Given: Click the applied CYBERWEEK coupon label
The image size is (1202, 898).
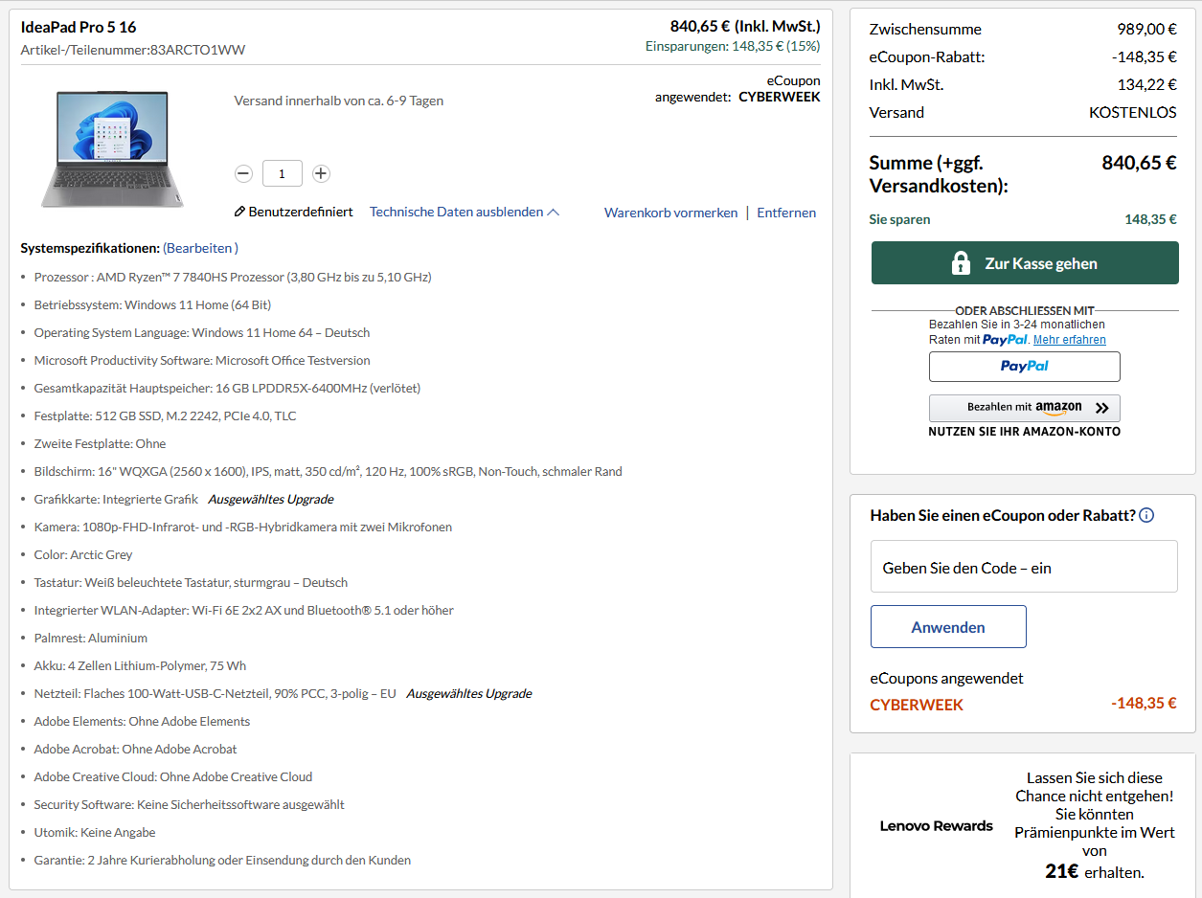Looking at the screenshot, I should click(917, 705).
